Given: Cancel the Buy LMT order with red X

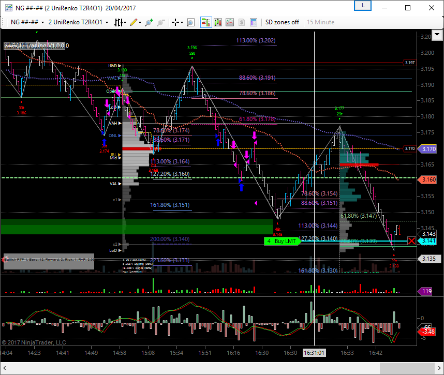Looking at the screenshot, I should point(411,241).
